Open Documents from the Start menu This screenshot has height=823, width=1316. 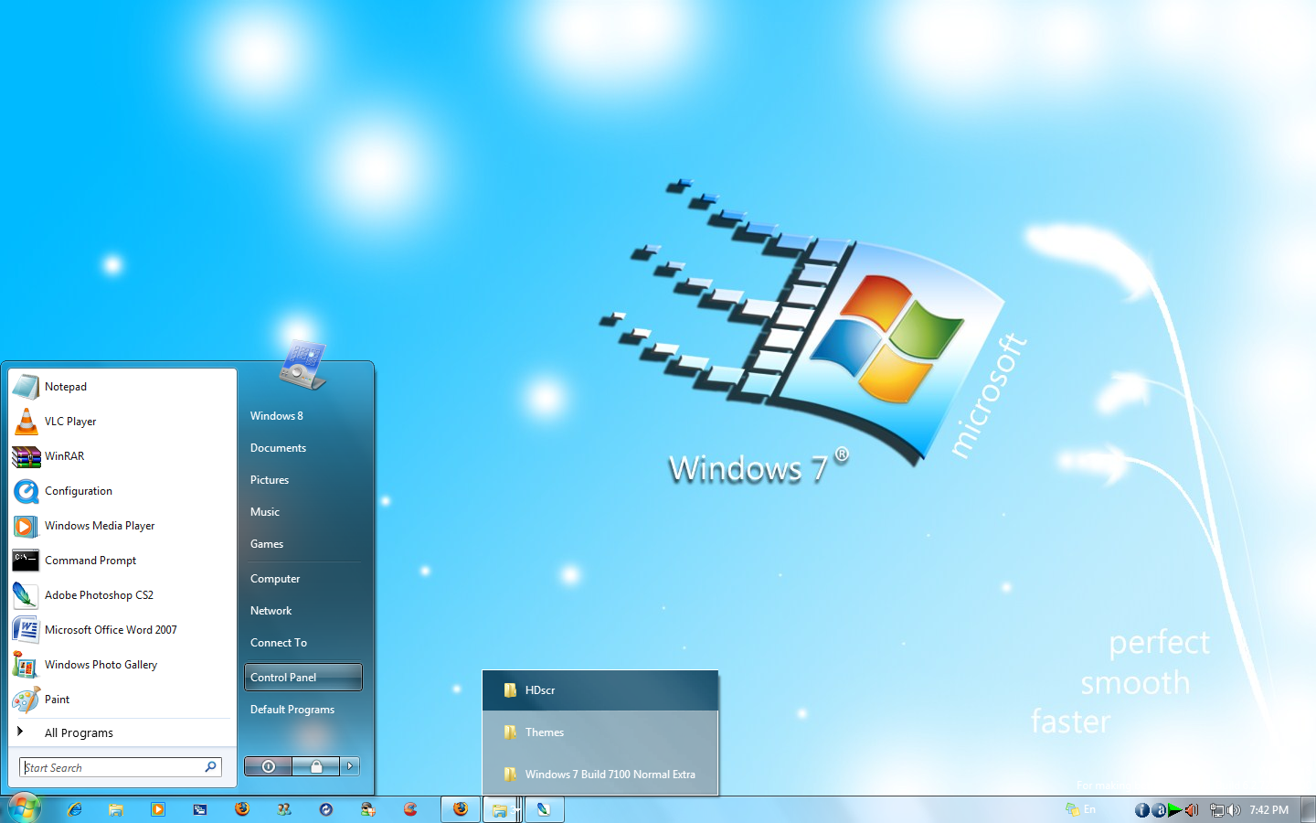(303, 448)
